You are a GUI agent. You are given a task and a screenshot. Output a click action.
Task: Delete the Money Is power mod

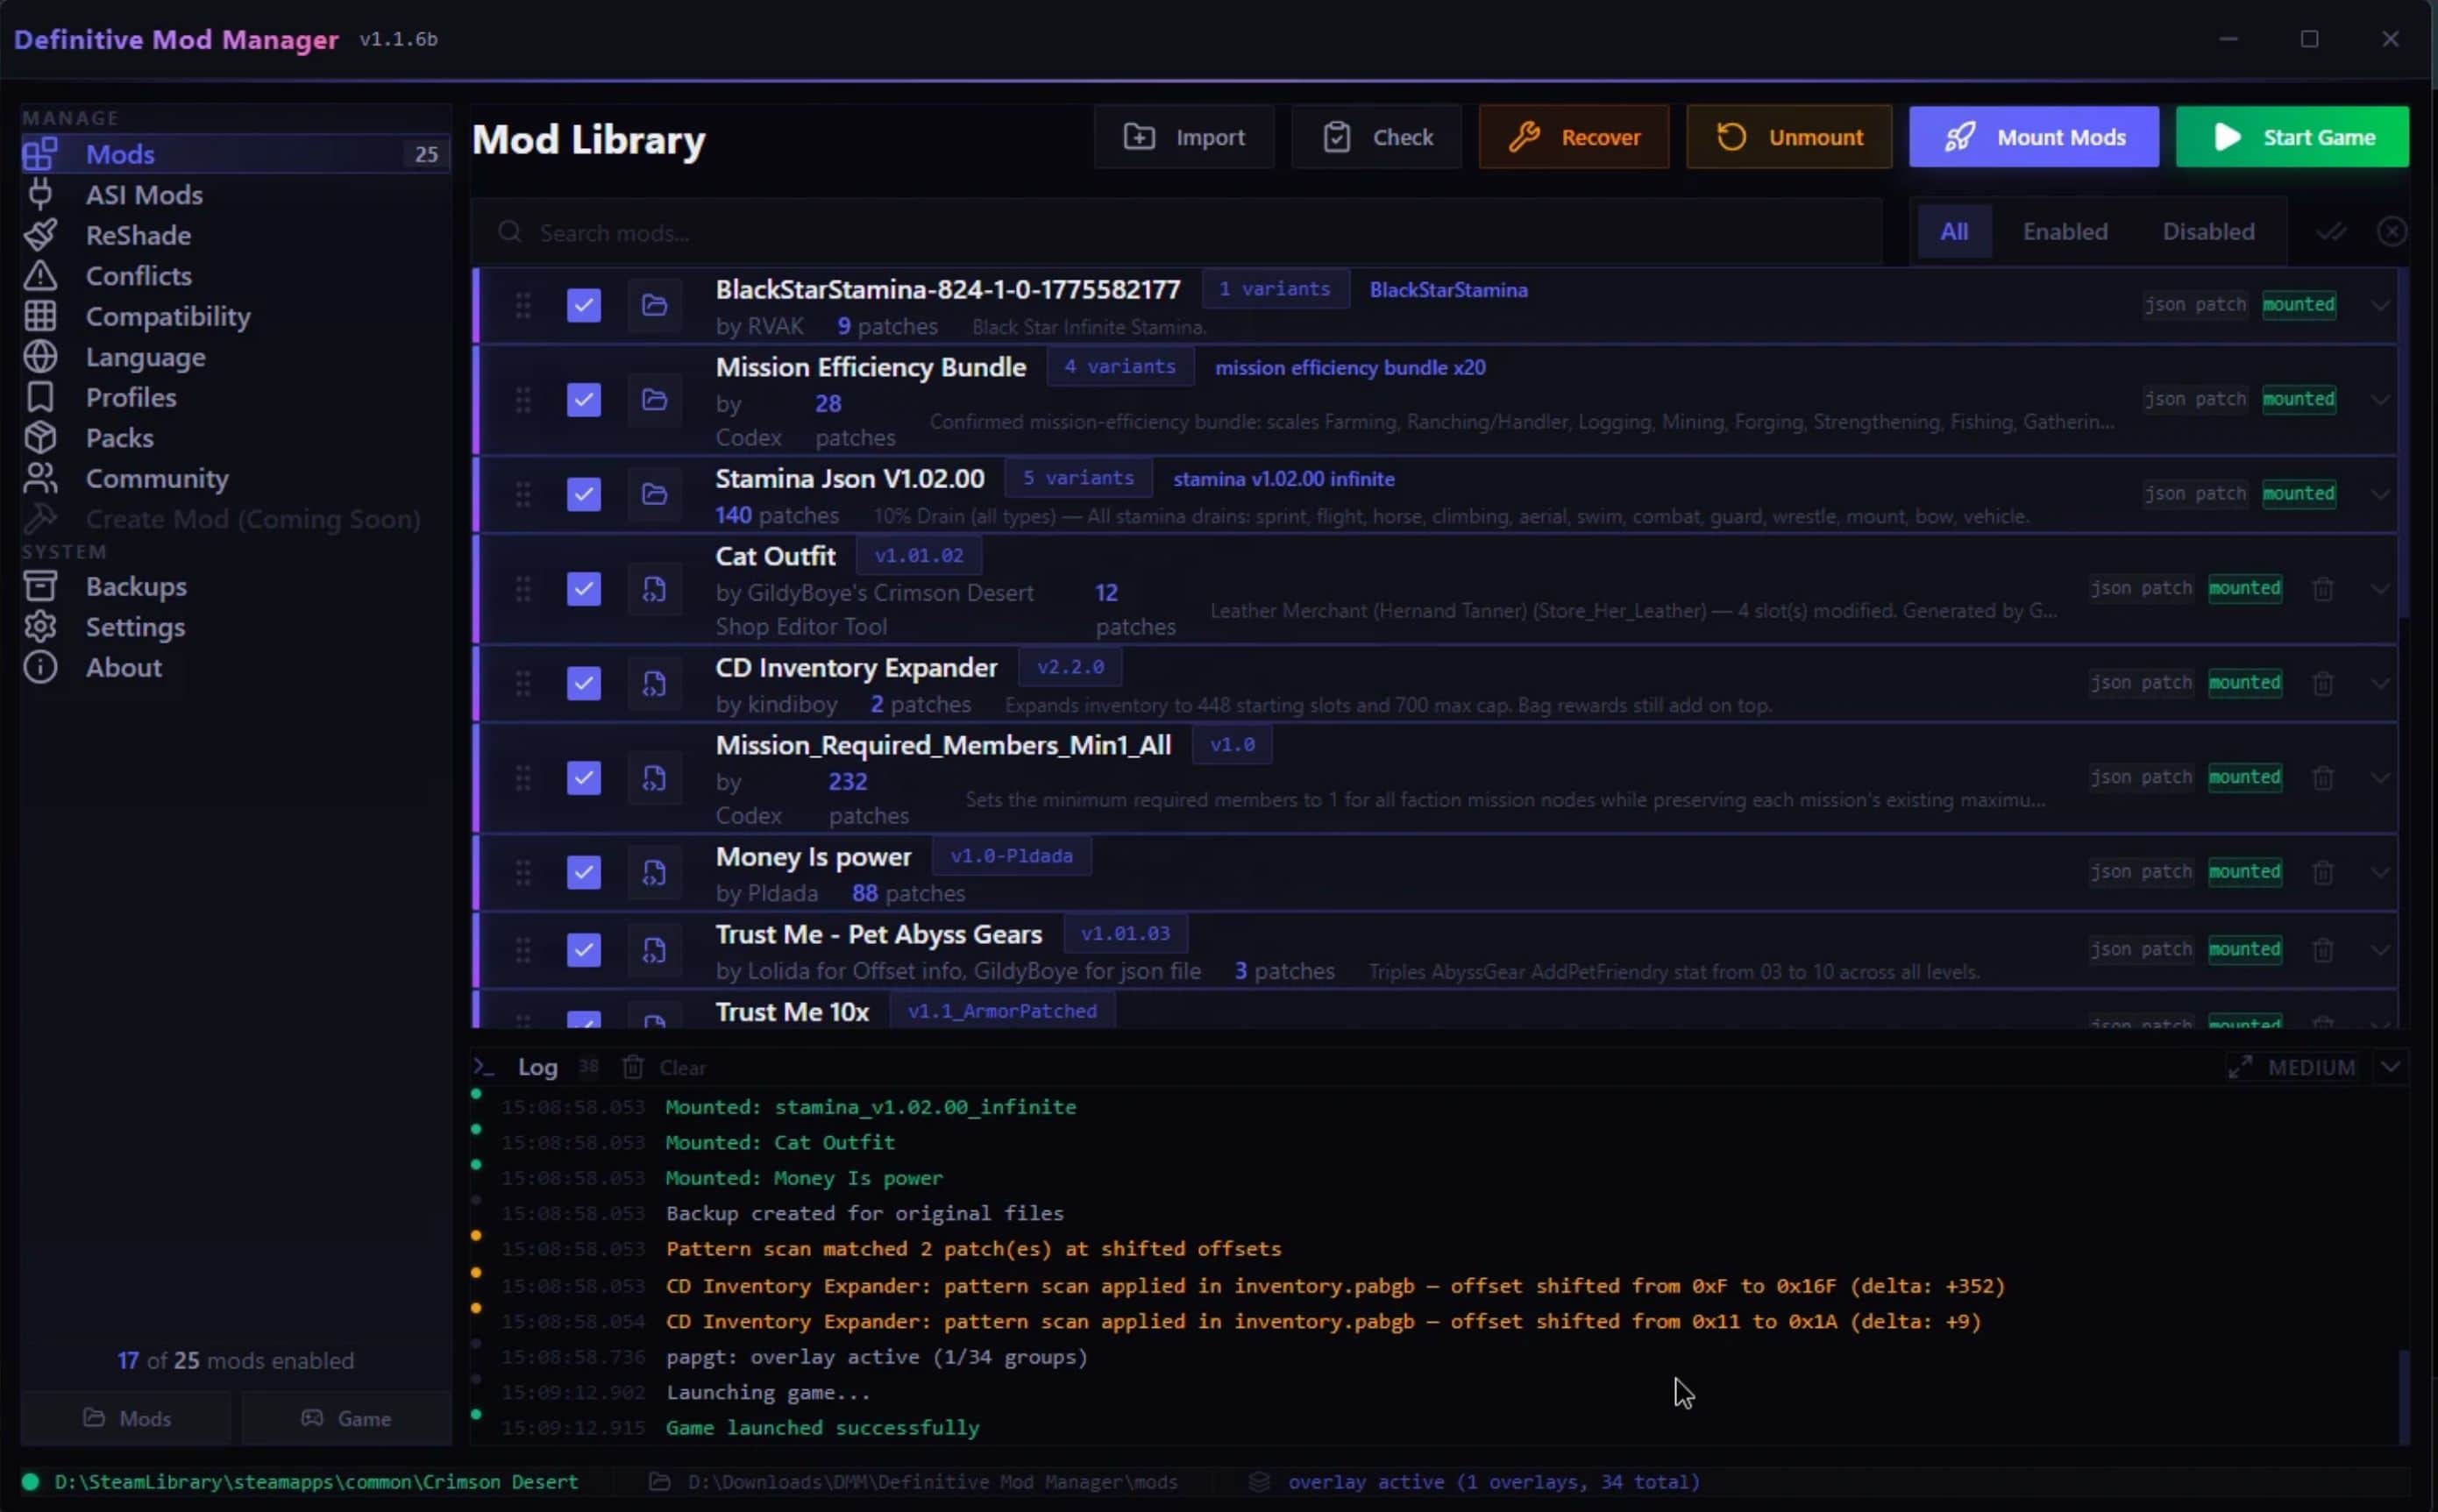click(2323, 873)
